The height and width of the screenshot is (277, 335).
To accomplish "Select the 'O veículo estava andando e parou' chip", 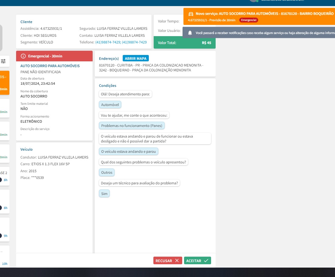I will (128, 152).
